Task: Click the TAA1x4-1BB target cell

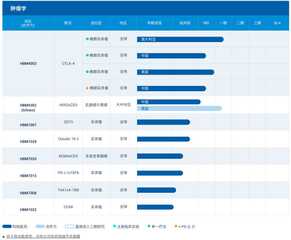Action: 68,190
